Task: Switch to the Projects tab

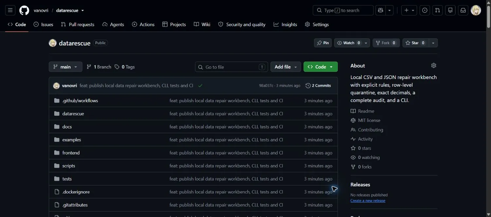Action: [x=174, y=25]
